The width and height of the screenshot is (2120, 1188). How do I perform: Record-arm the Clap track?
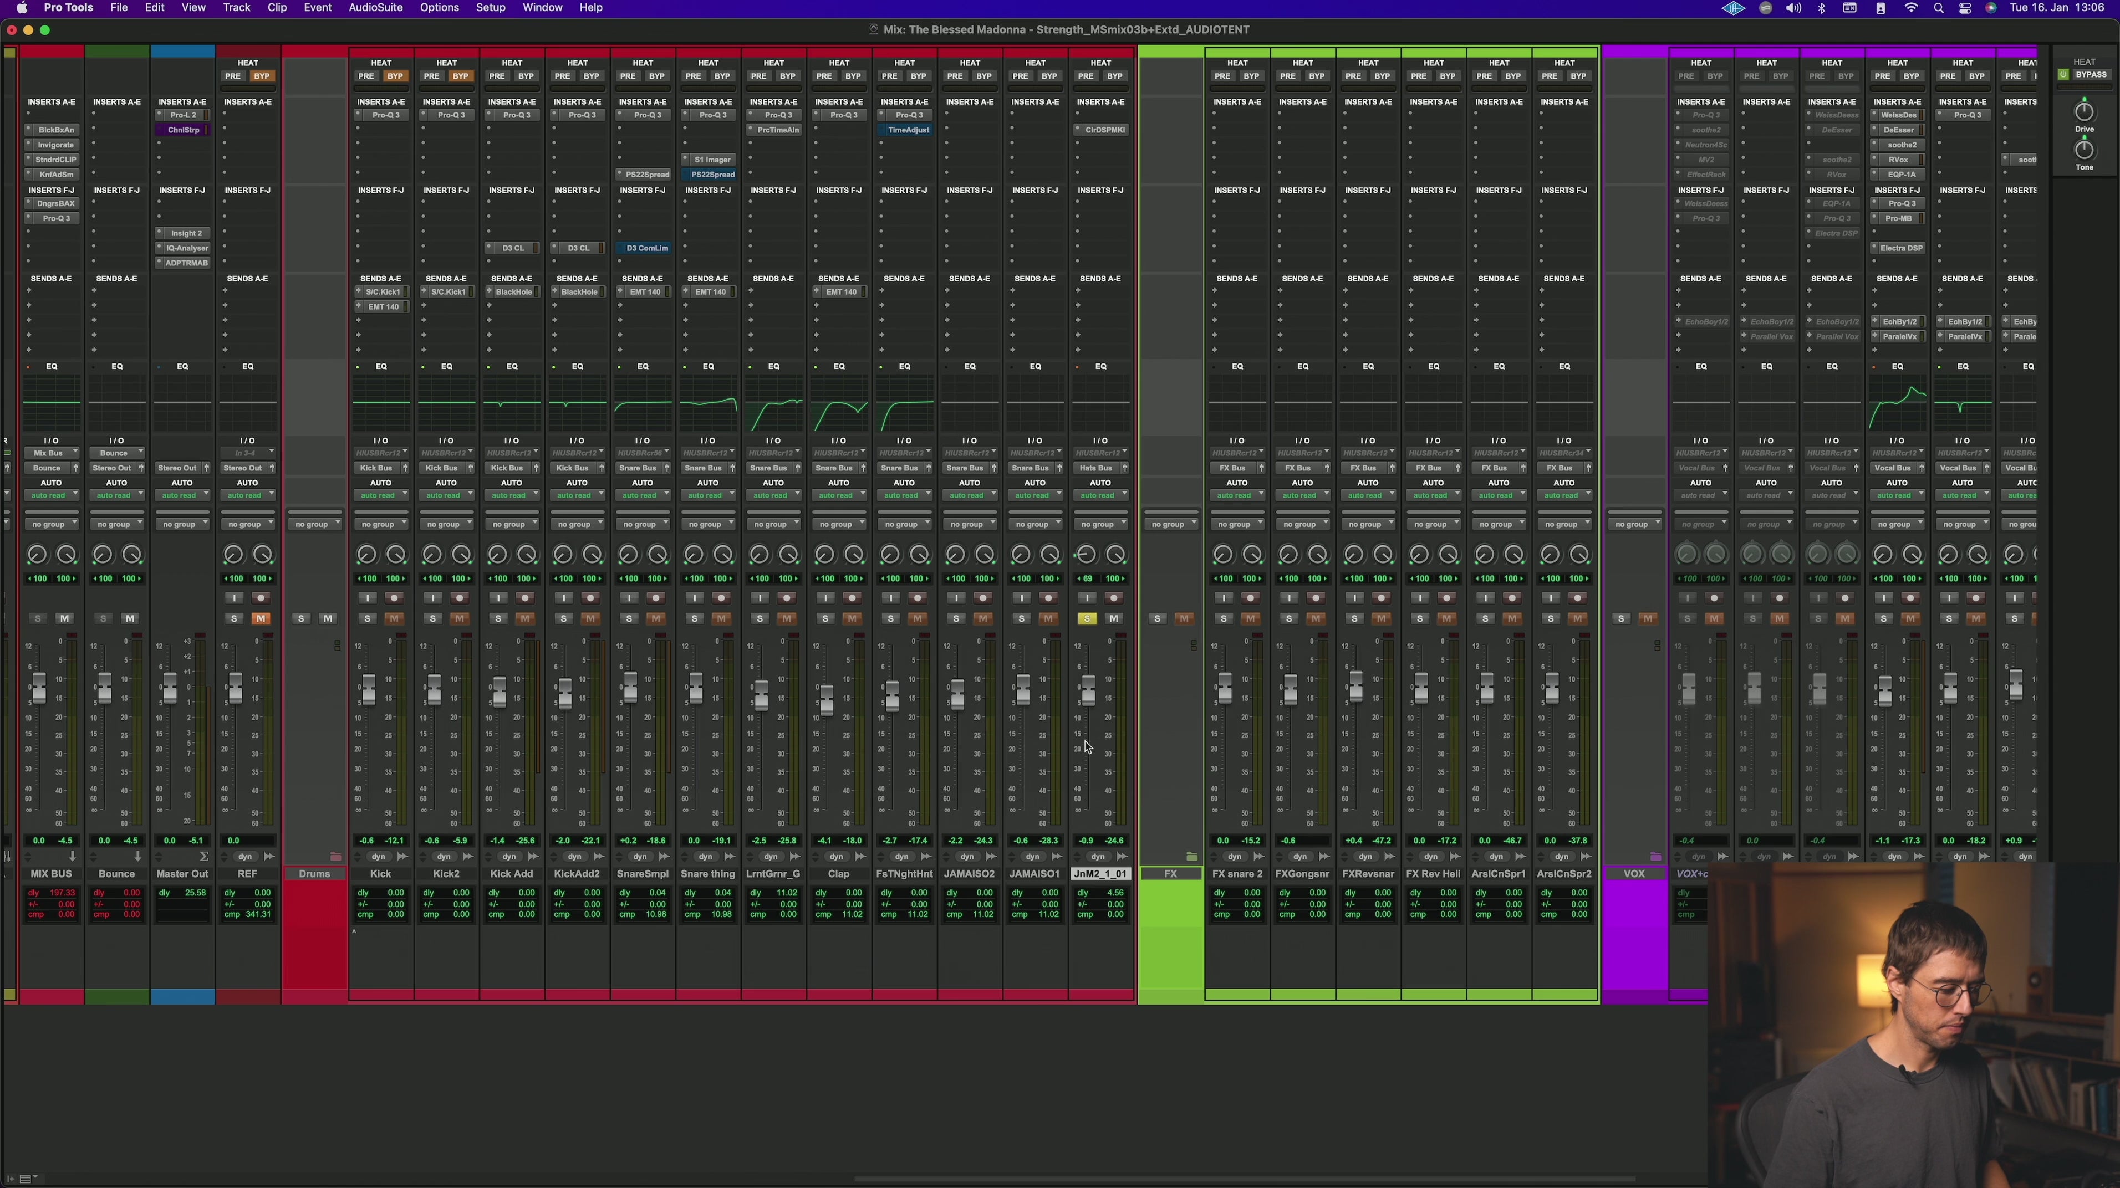tap(852, 598)
